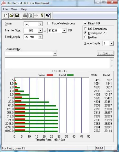
Task: Click the 16.0 transfer size row label
Action: coord(11,98)
